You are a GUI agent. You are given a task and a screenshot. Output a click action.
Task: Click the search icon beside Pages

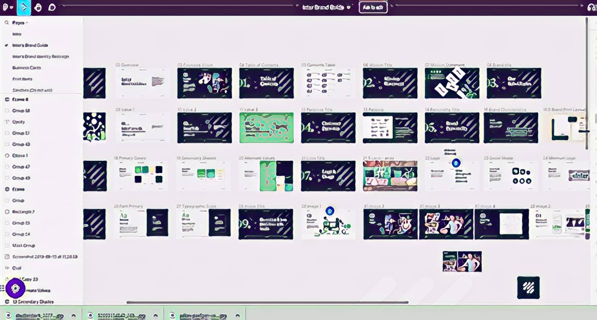[x=6, y=23]
